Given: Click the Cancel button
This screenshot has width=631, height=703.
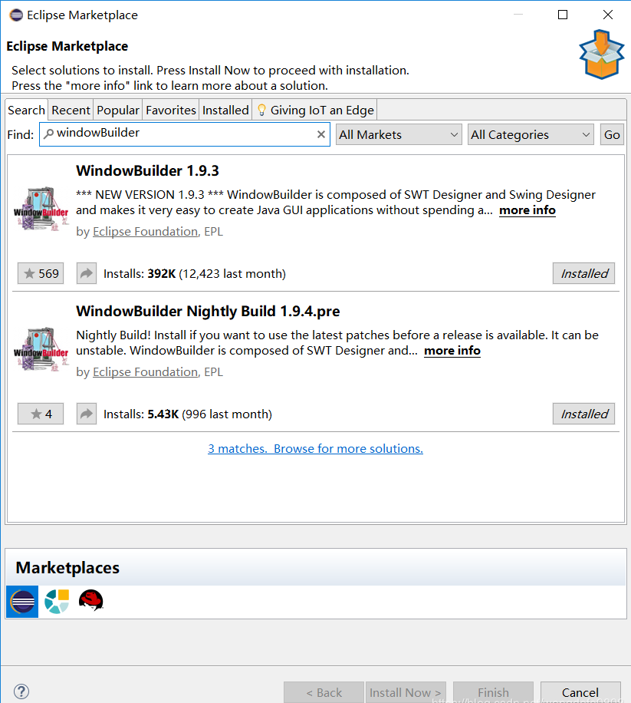Looking at the screenshot, I should 580,692.
